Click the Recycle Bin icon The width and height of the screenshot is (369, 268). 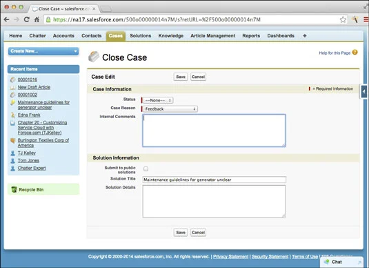pyautogui.click(x=14, y=189)
